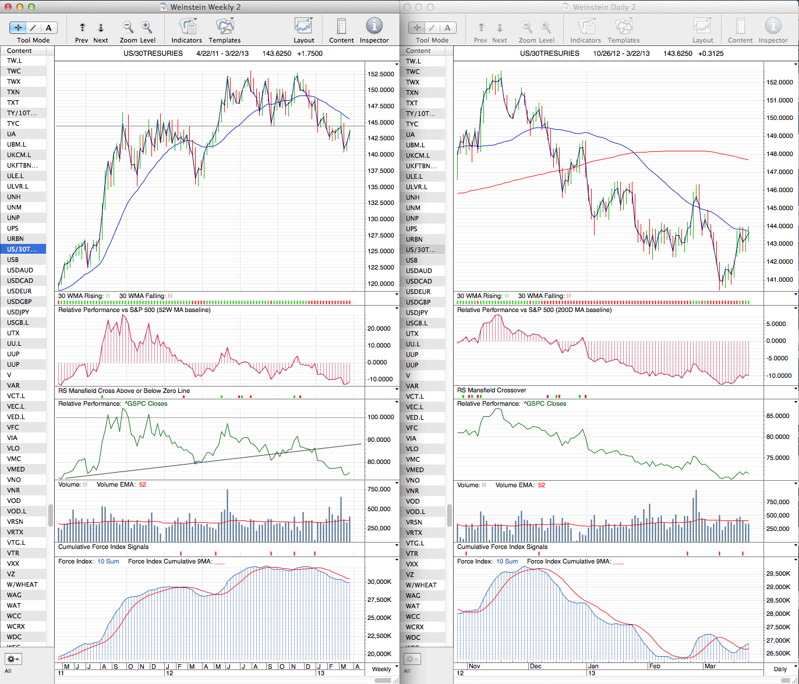The image size is (799, 684).
Task: Enable the text annotation tool mode in Weekly window
Action: pos(48,28)
